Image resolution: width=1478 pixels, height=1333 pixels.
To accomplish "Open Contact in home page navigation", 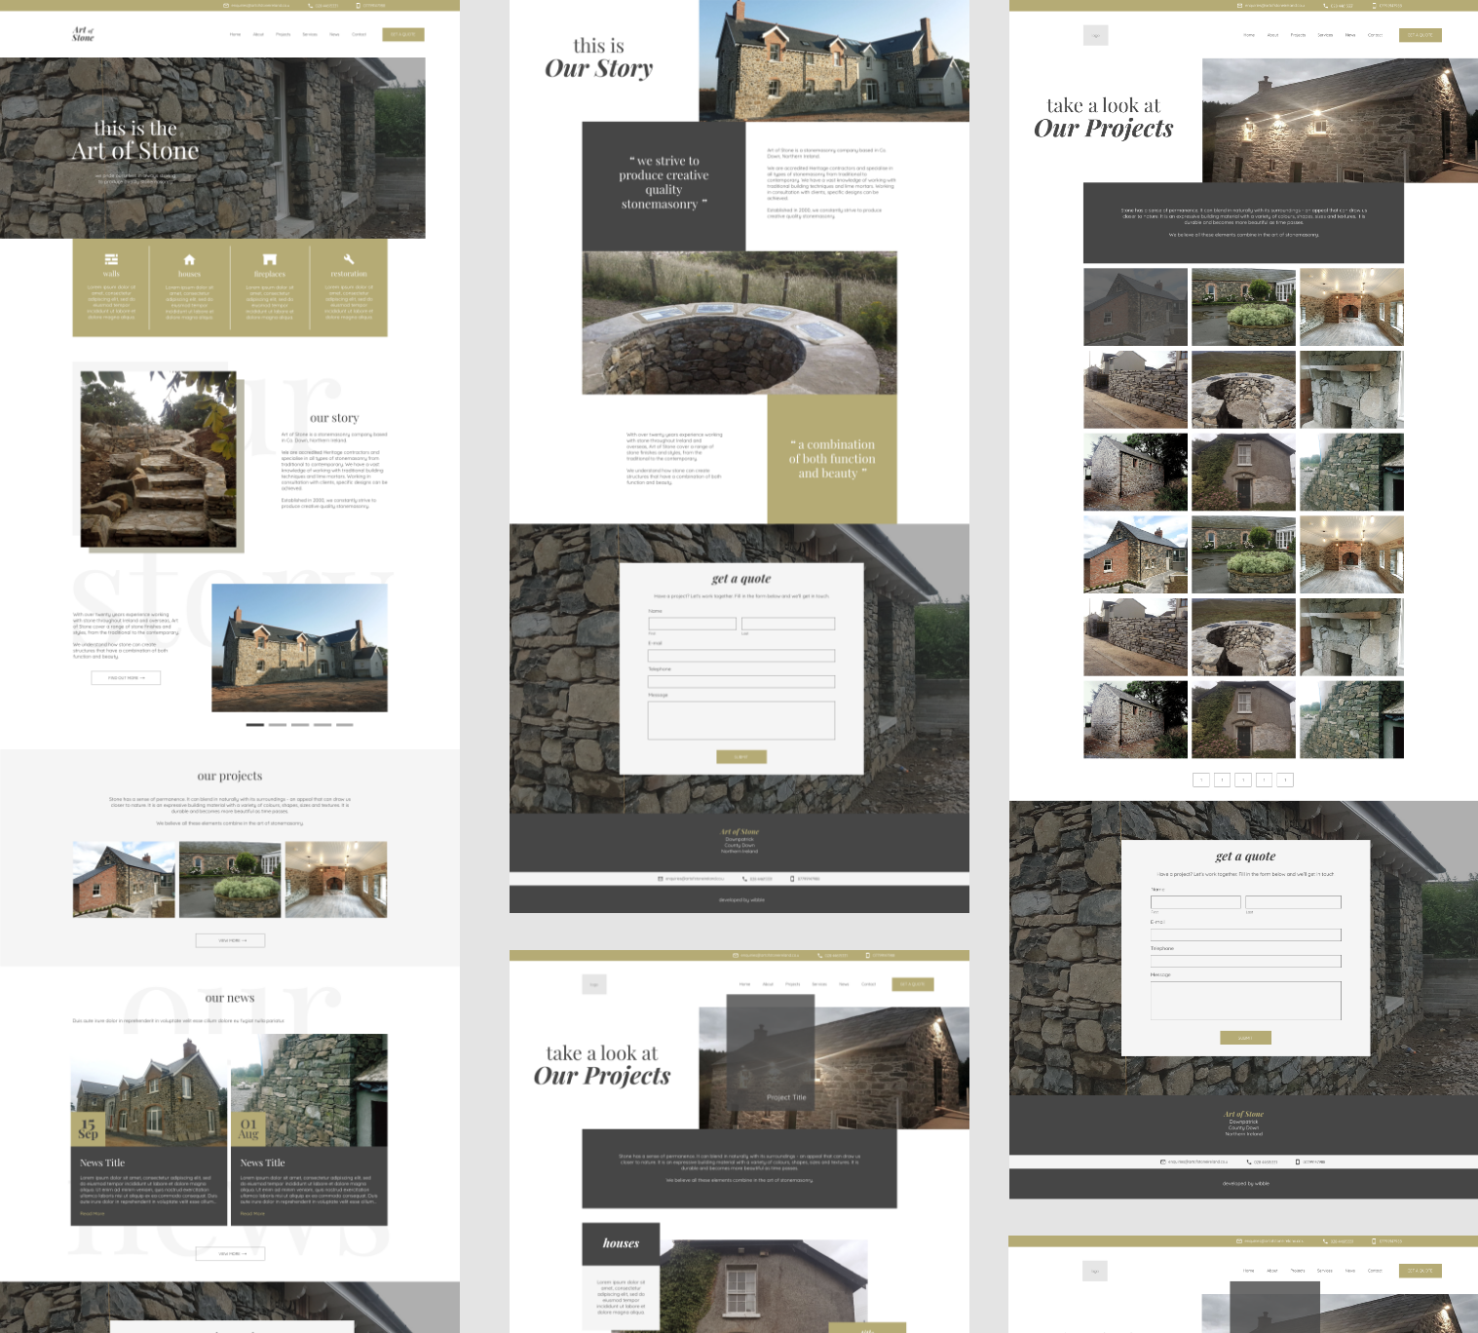I will coord(359,34).
